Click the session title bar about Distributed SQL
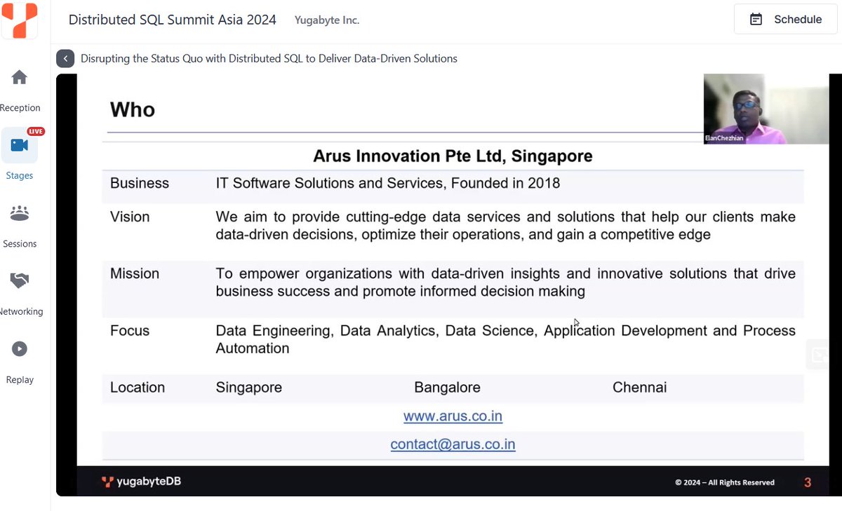 click(x=269, y=58)
